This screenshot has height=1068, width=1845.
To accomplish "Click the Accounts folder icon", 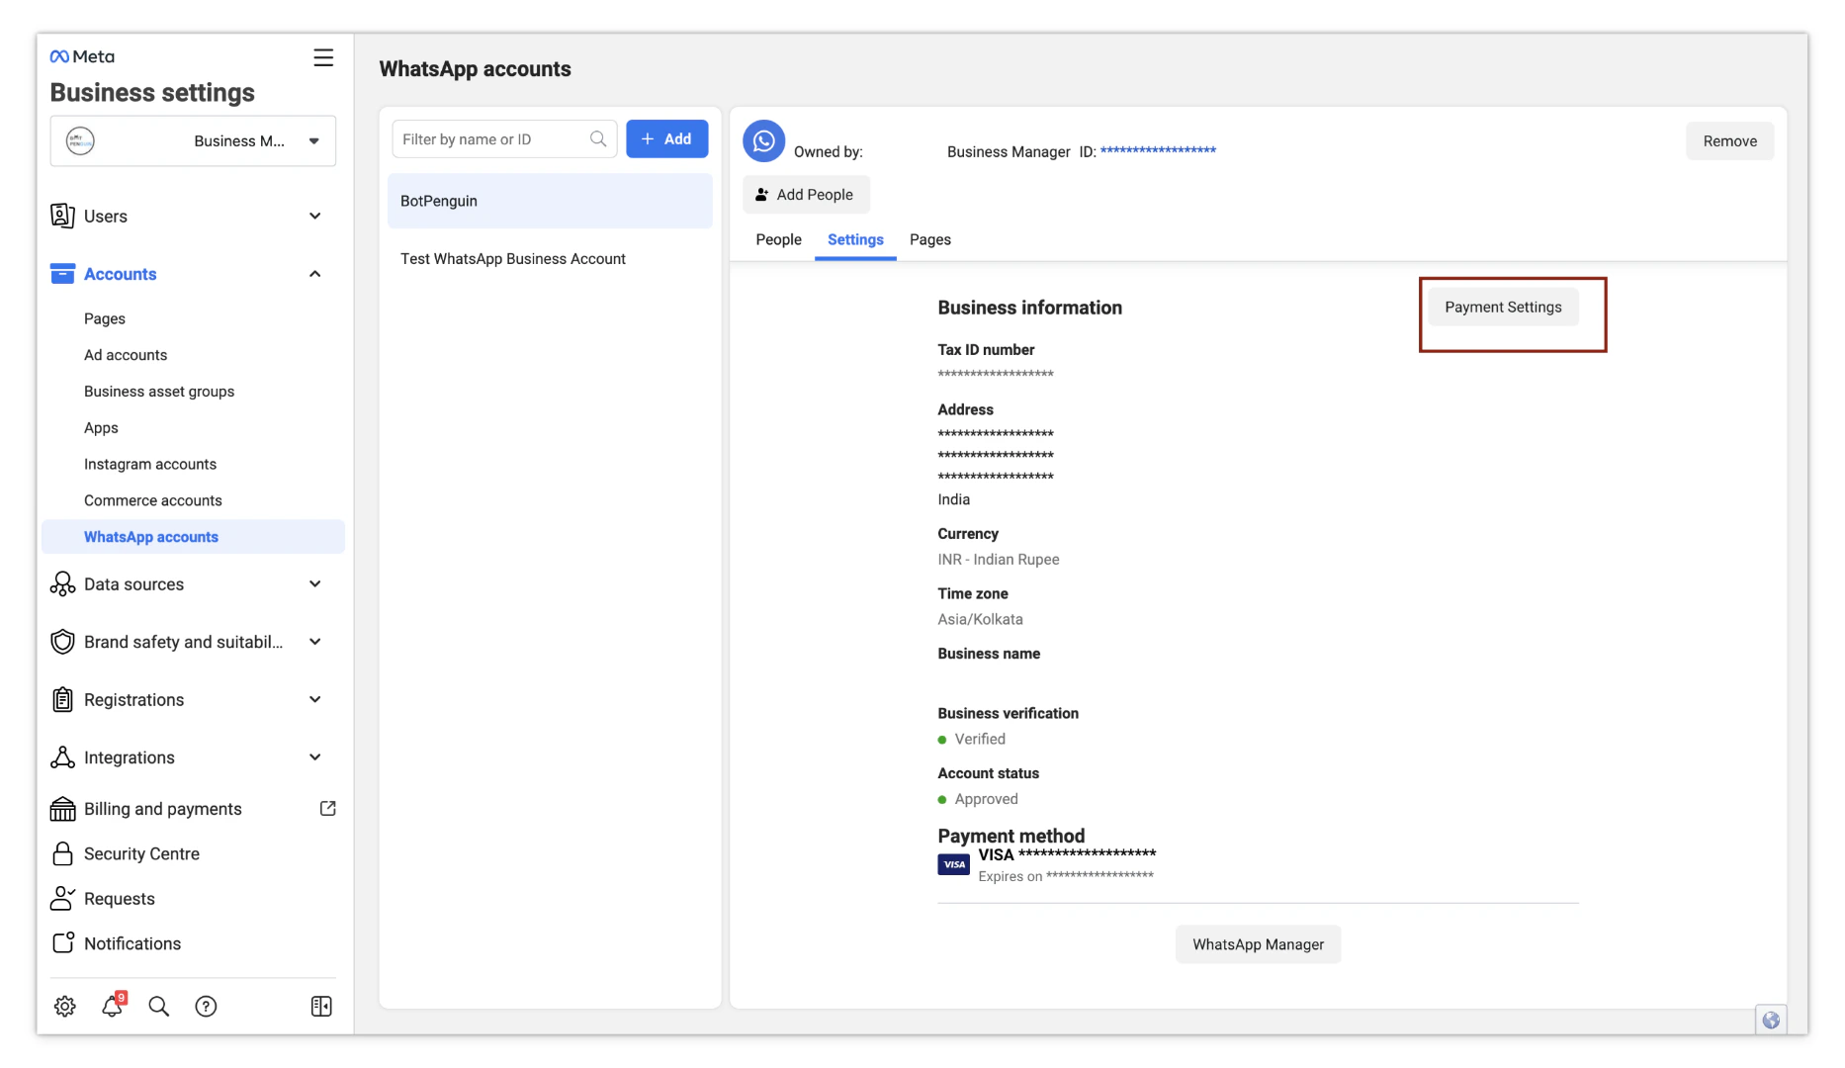I will pyautogui.click(x=62, y=274).
